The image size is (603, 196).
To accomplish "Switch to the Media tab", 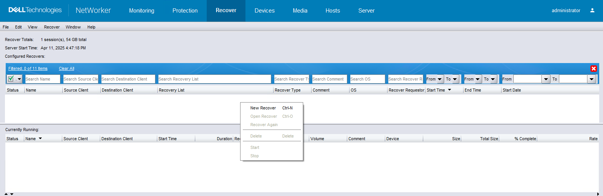I will pos(300,11).
